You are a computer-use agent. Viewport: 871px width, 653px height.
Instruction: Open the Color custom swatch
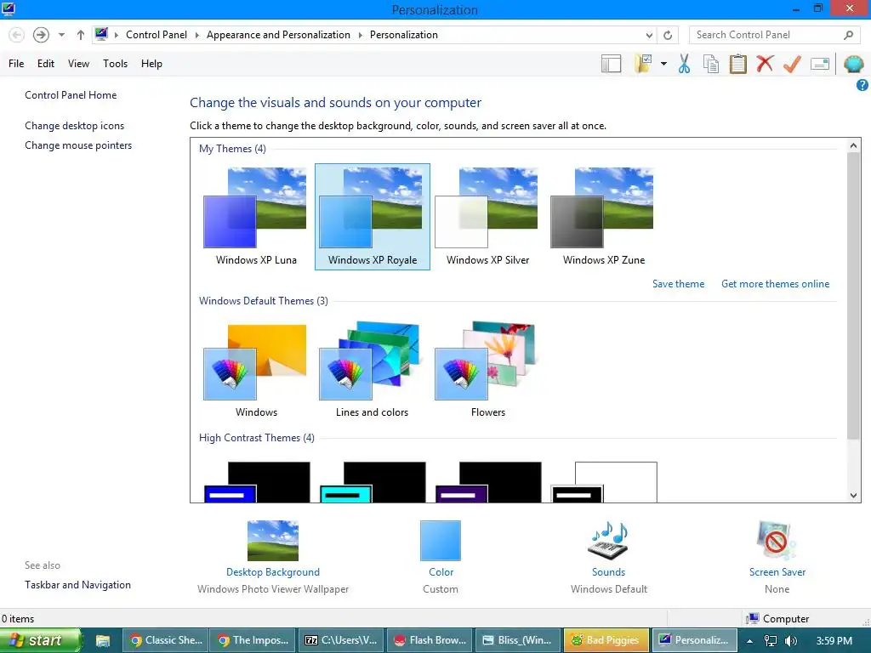coord(441,540)
